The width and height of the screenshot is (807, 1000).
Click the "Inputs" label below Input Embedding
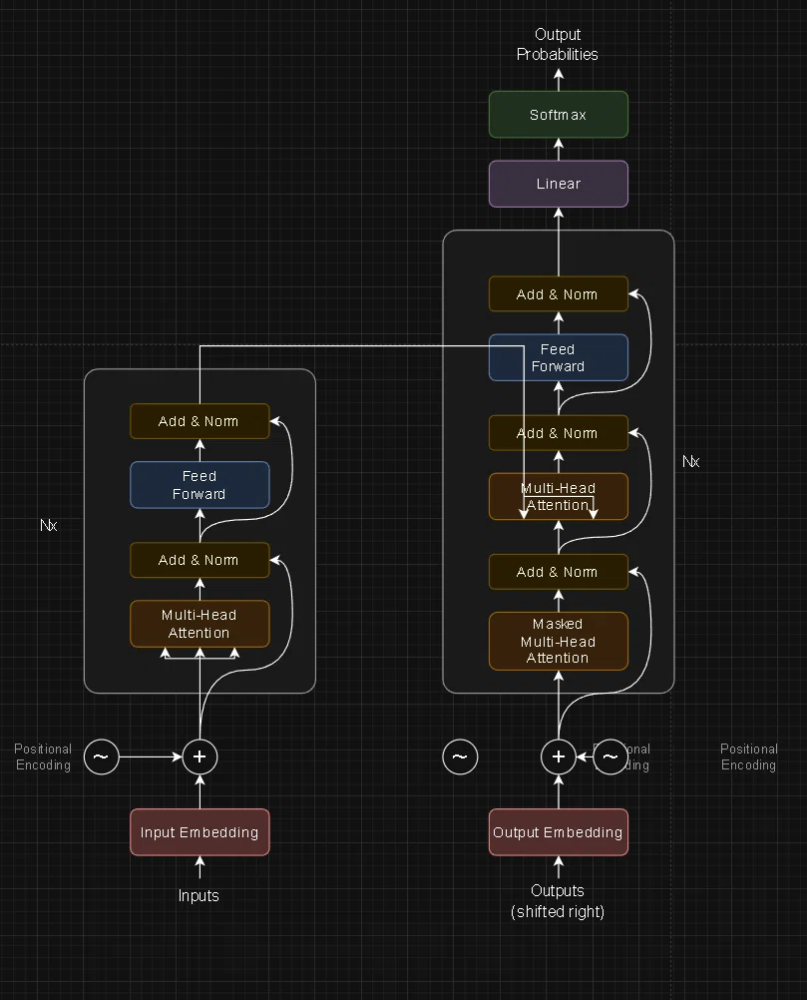(199, 895)
